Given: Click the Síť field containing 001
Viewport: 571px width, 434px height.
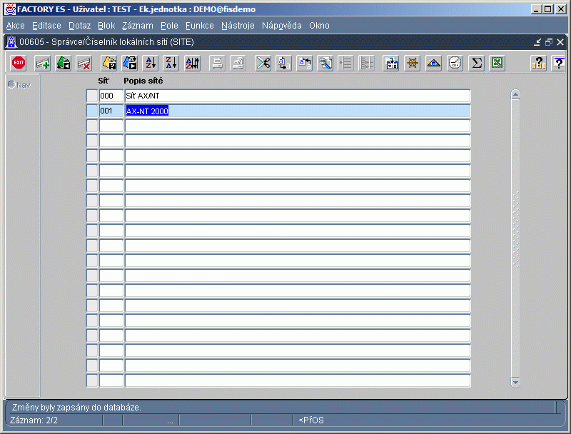Looking at the screenshot, I should pos(111,111).
